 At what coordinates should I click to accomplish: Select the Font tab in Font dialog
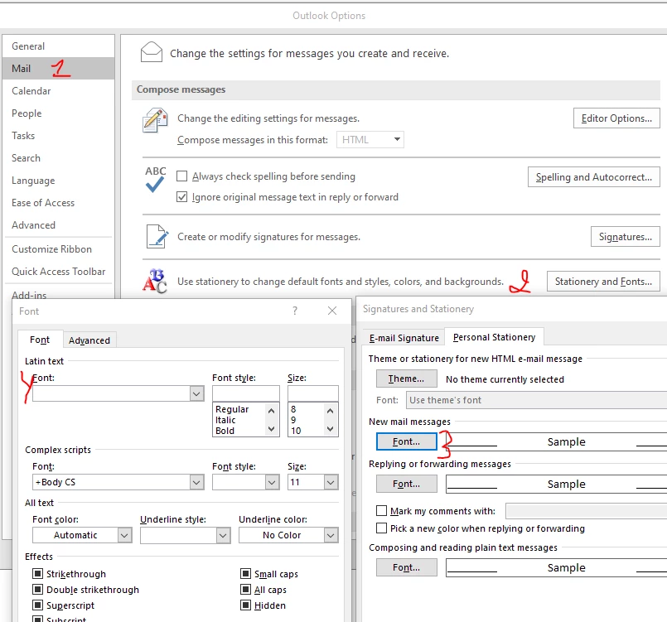pyautogui.click(x=40, y=340)
